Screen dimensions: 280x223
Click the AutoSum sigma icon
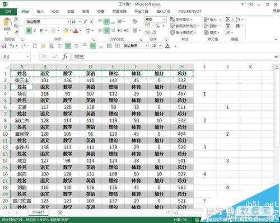point(228,20)
